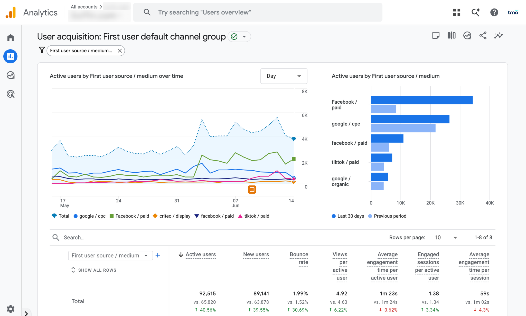
Task: Open the Day granularity dropdown
Action: click(x=284, y=76)
